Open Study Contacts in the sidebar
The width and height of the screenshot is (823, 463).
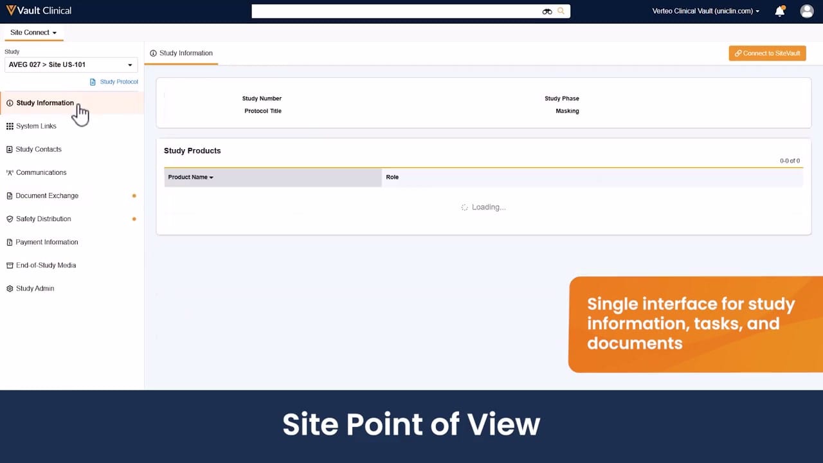(x=39, y=149)
